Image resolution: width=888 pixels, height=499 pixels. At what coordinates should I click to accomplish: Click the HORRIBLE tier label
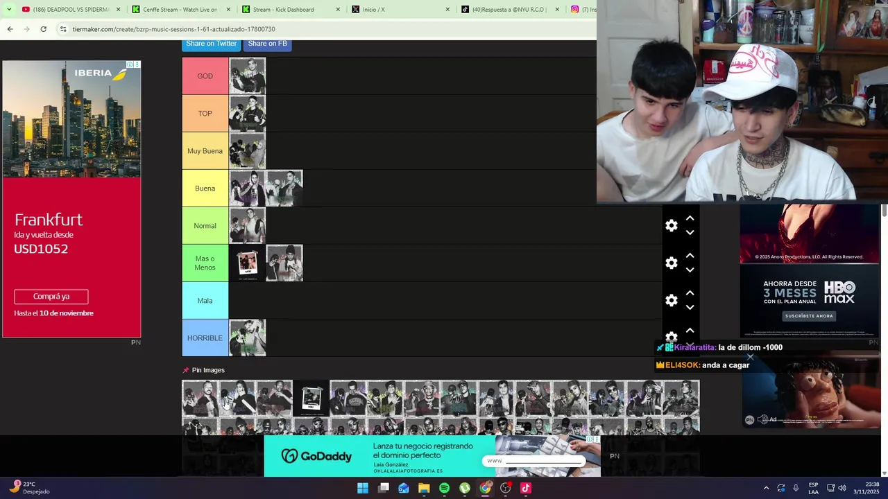(x=205, y=338)
